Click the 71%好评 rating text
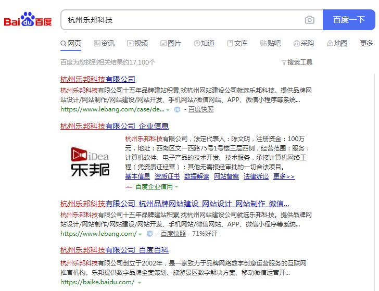The image size is (379, 291). tap(205, 234)
